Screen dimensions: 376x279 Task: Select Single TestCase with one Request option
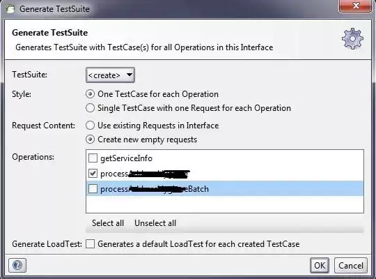[x=90, y=108]
